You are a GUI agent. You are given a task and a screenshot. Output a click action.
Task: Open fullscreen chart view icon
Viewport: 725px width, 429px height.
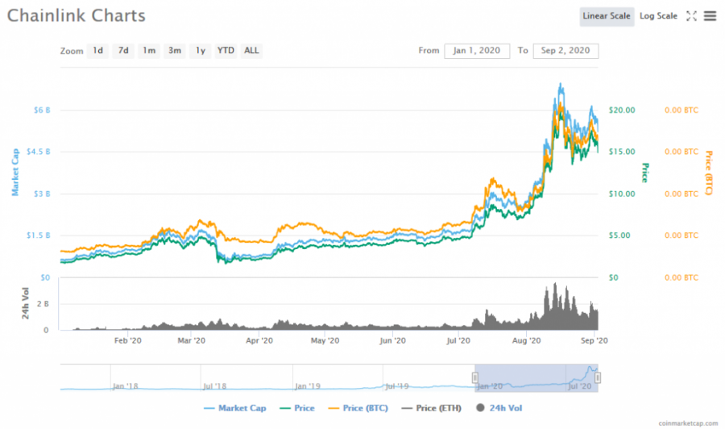pyautogui.click(x=691, y=16)
